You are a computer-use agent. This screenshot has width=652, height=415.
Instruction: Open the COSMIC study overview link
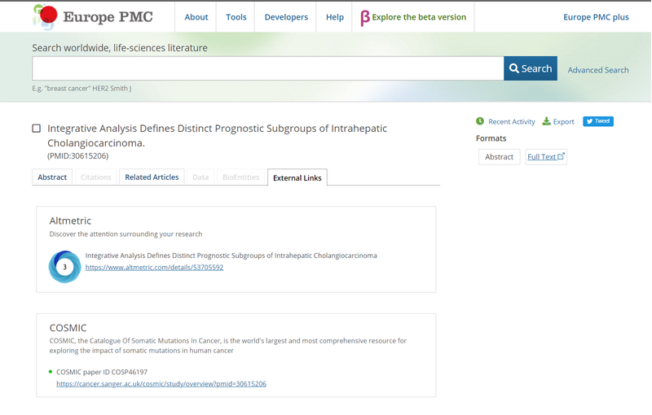click(161, 383)
